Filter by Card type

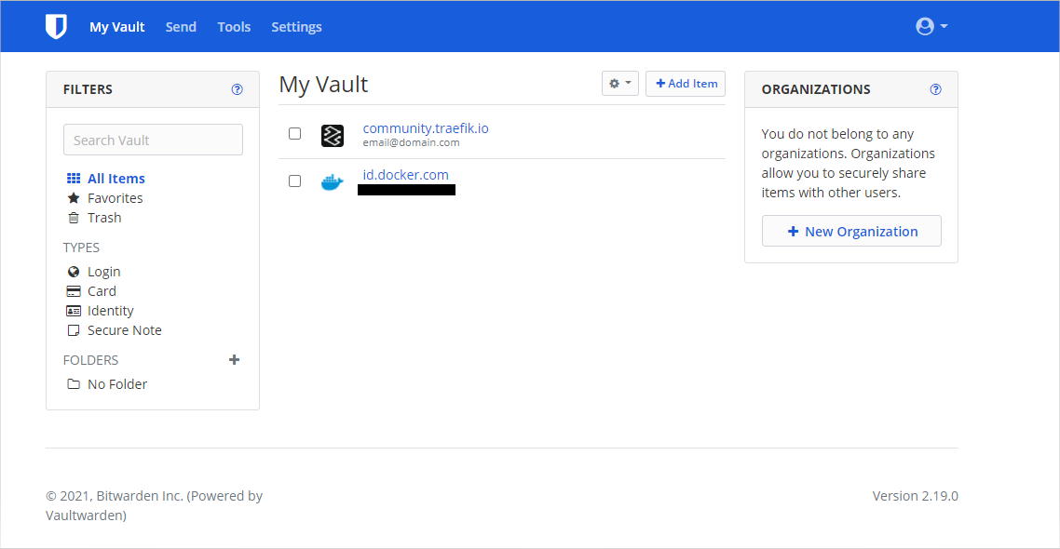(91, 291)
